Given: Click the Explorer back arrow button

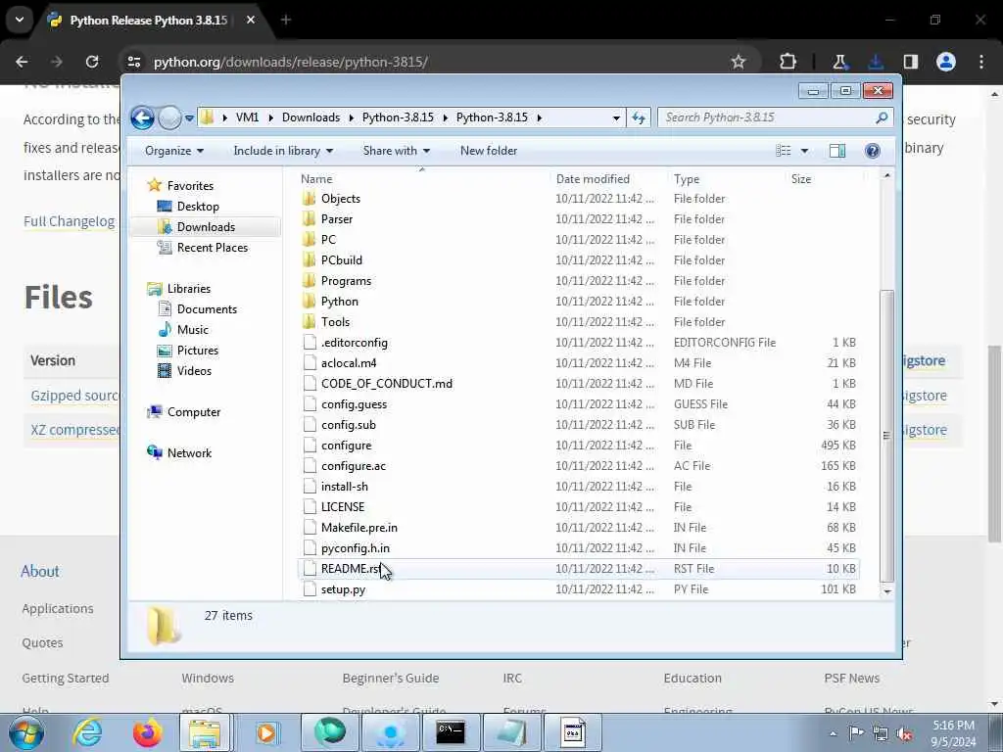Looking at the screenshot, I should 142,117.
